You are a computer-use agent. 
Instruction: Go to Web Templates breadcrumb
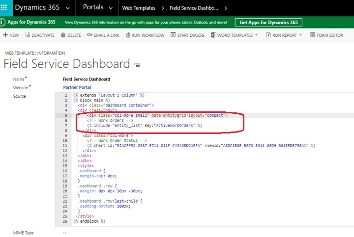(x=139, y=8)
